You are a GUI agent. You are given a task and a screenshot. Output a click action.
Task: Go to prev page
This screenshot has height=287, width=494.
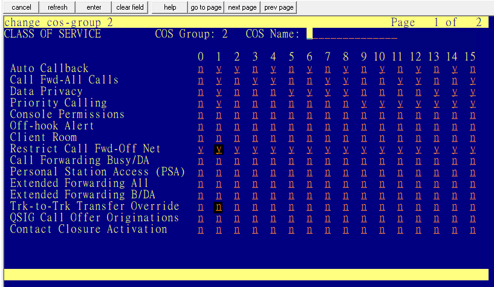click(x=279, y=7)
